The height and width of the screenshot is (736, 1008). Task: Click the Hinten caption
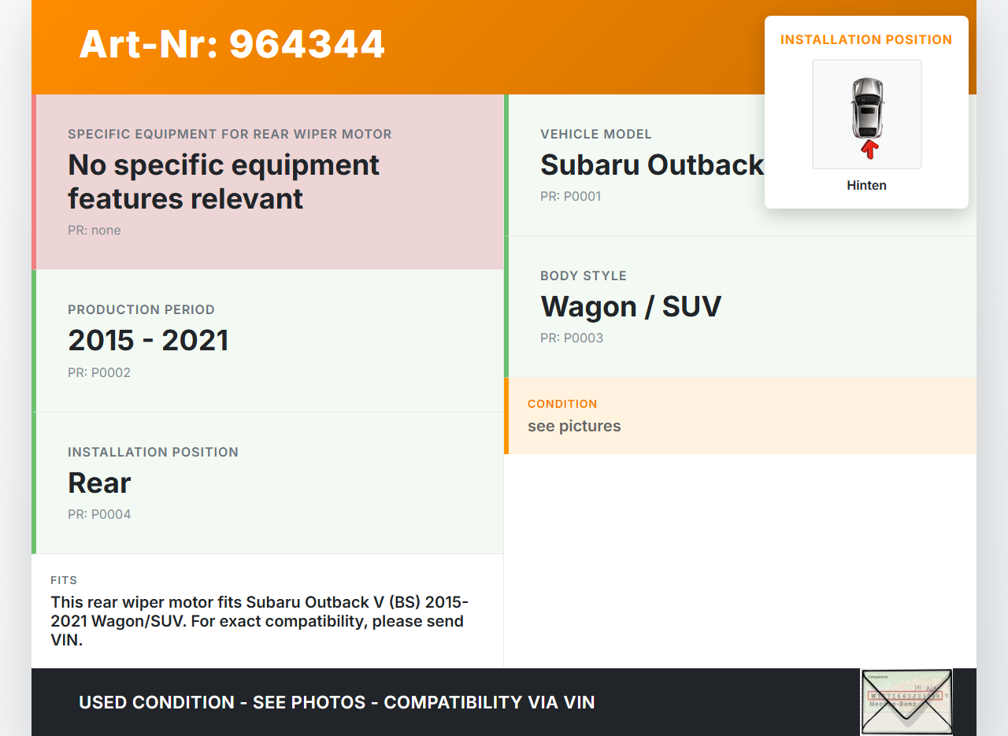[866, 186]
